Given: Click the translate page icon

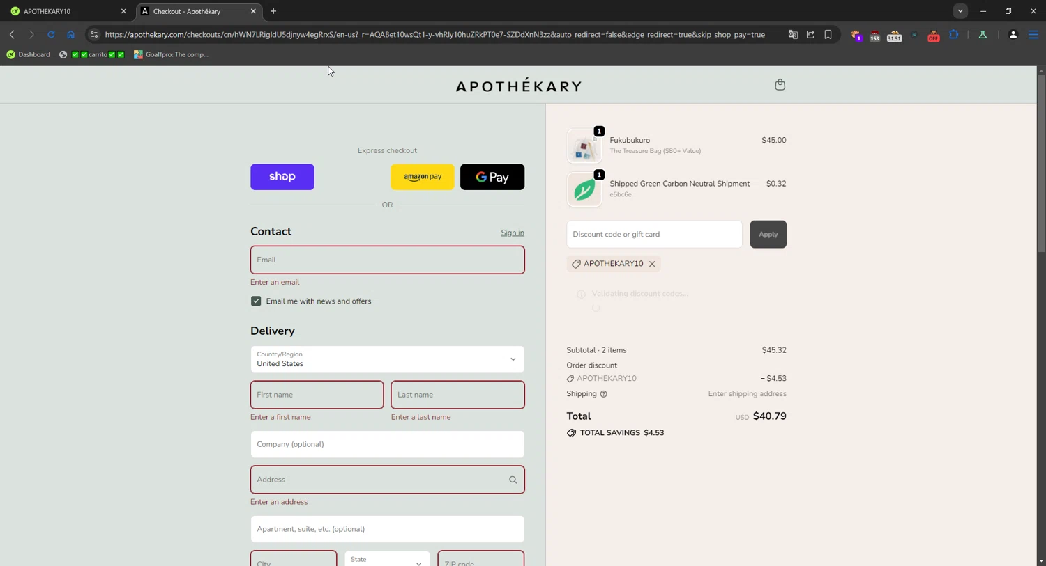Looking at the screenshot, I should (793, 34).
